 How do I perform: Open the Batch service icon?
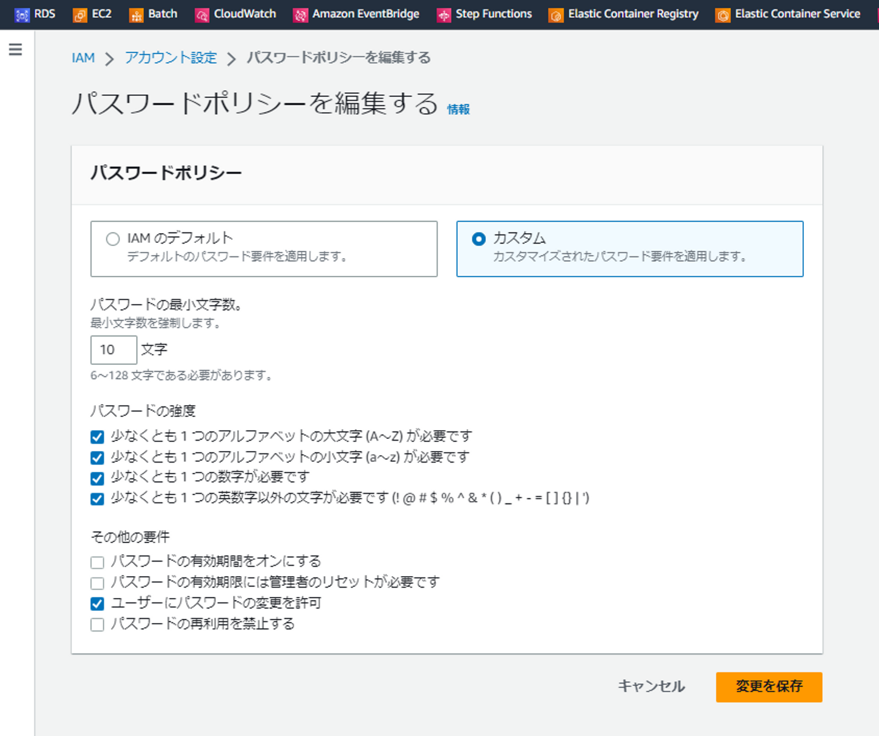tap(136, 15)
